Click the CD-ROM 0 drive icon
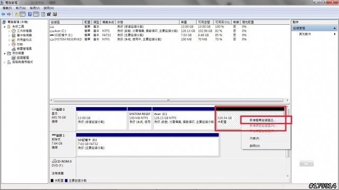Image resolution: width=339 pixels, height=190 pixels. pos(53,161)
